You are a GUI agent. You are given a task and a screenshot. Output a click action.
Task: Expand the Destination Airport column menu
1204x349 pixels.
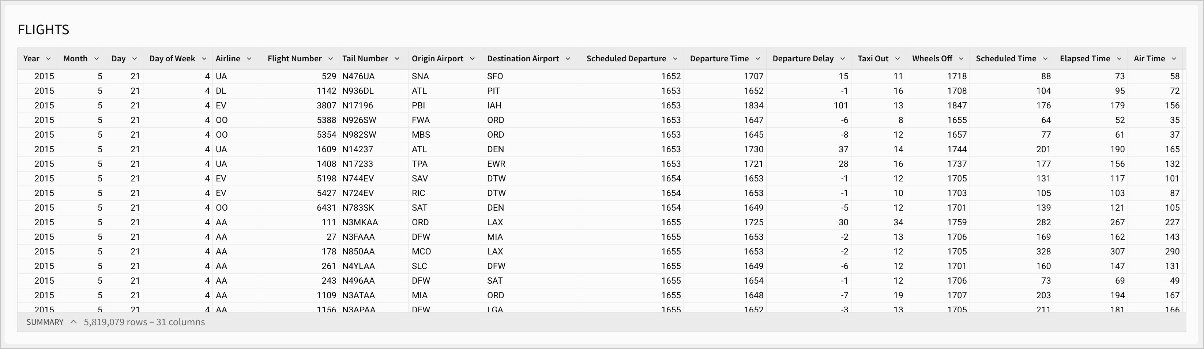[568, 59]
